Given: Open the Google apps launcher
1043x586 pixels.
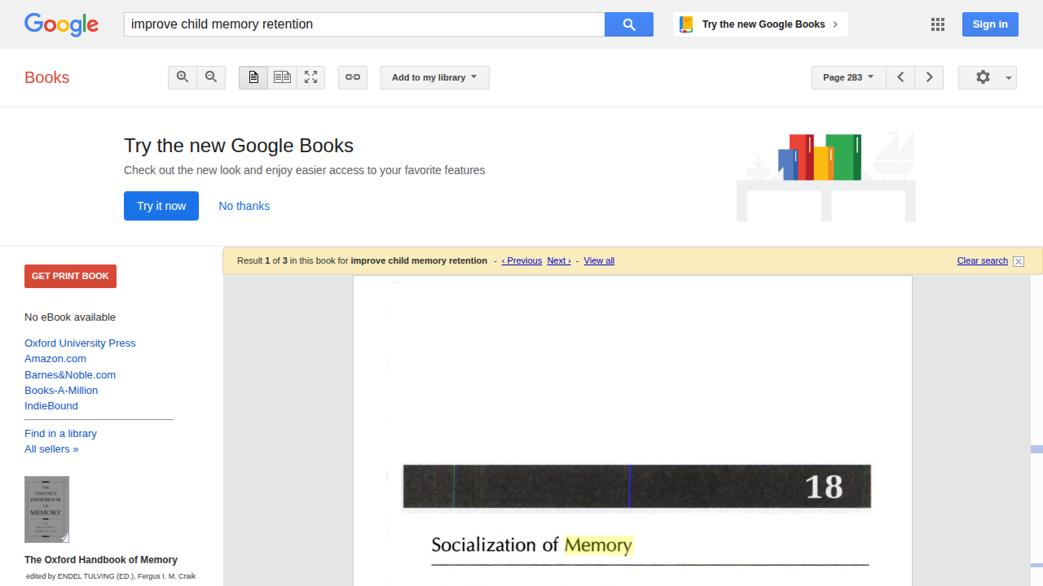Looking at the screenshot, I should (x=937, y=24).
